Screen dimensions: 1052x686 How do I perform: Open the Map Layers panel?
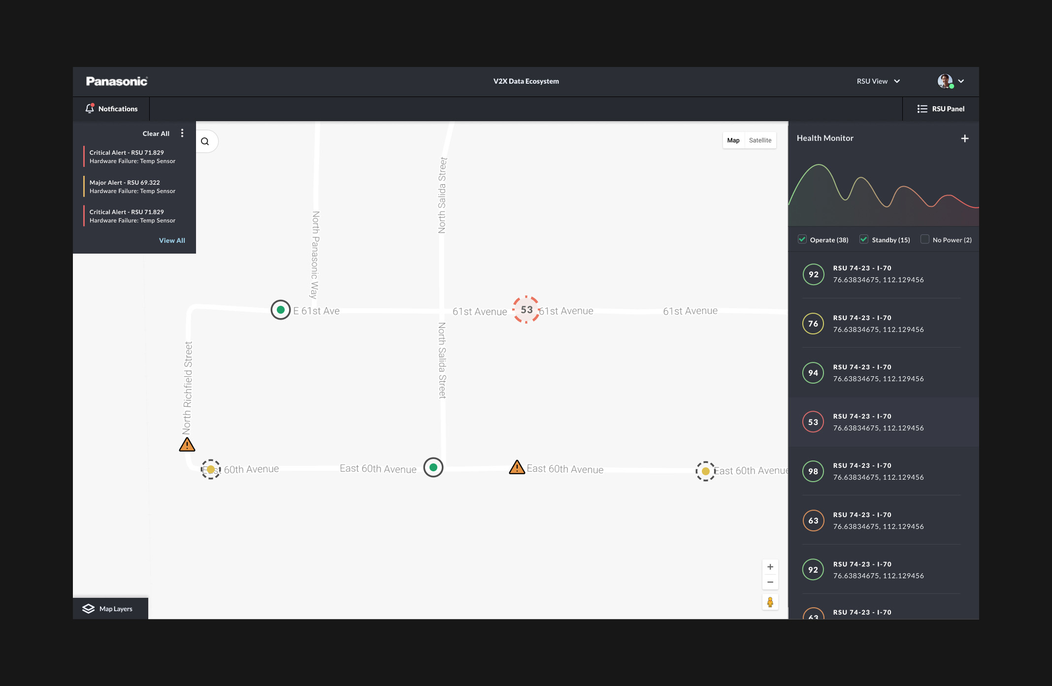[110, 609]
